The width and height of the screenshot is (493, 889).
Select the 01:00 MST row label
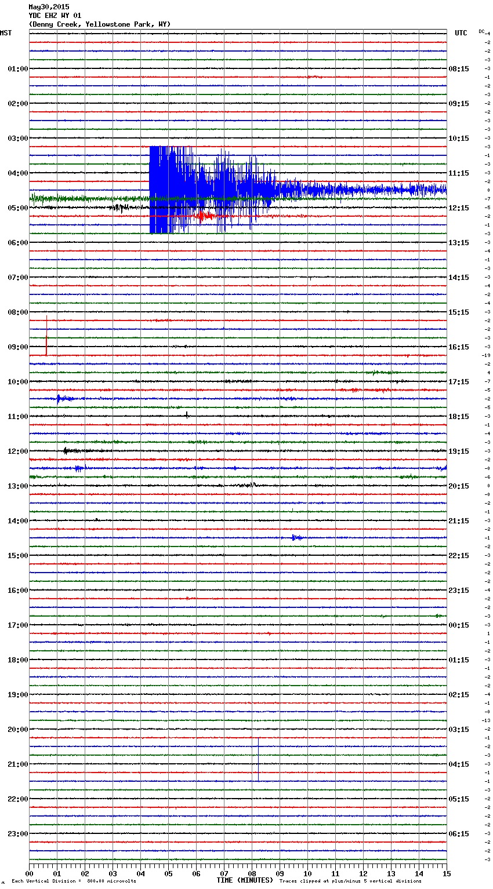pyautogui.click(x=18, y=69)
